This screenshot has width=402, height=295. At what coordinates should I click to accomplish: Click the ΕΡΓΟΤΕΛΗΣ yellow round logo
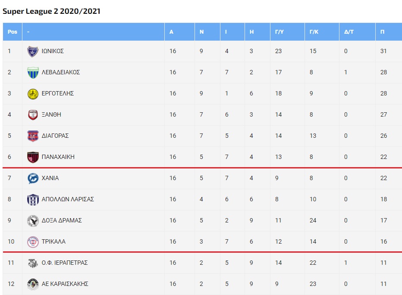point(33,94)
